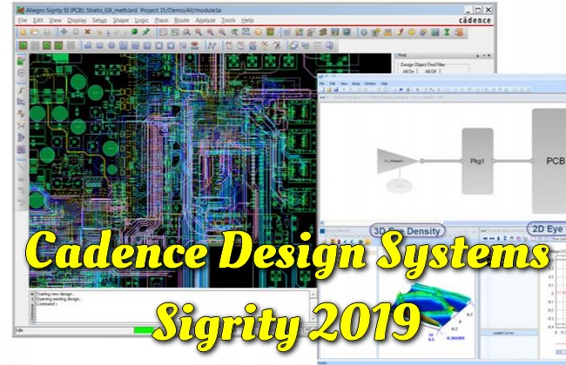Click the Command line in console area
This screenshot has width=566, height=365.
tap(46, 304)
